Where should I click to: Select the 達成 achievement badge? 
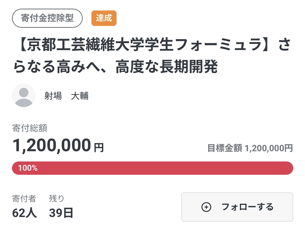point(102,18)
